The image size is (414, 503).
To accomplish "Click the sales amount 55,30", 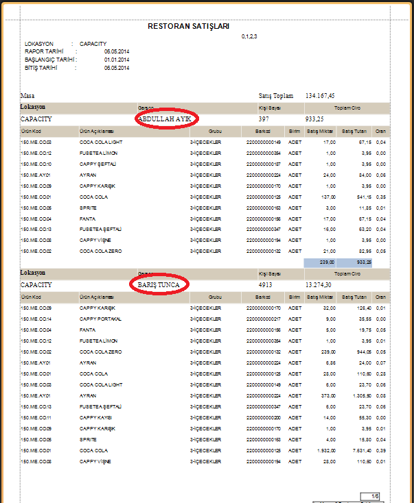I will click(365, 417).
